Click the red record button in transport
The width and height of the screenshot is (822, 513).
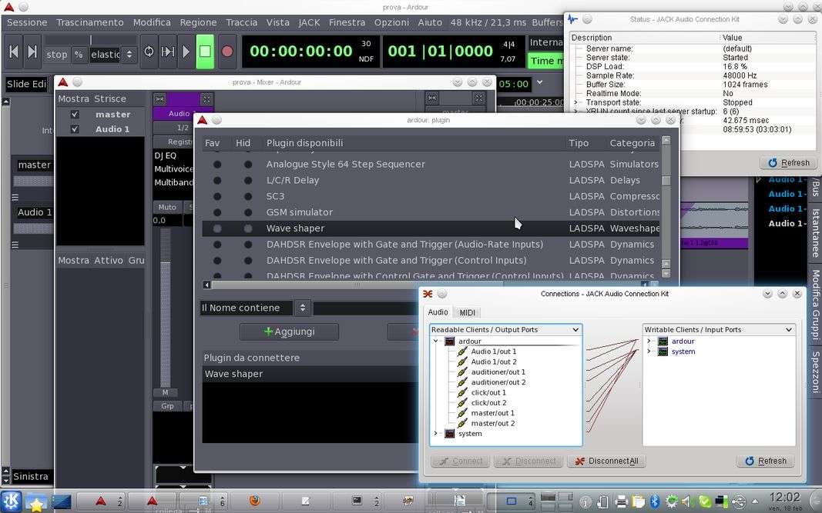pyautogui.click(x=226, y=52)
